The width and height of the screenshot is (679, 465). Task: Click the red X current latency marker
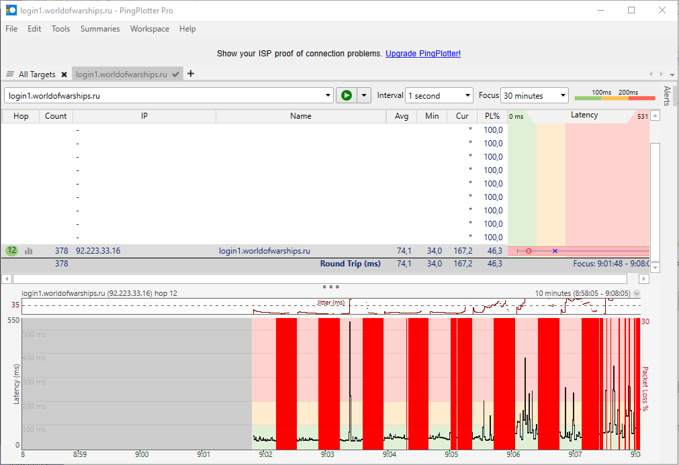click(x=555, y=251)
